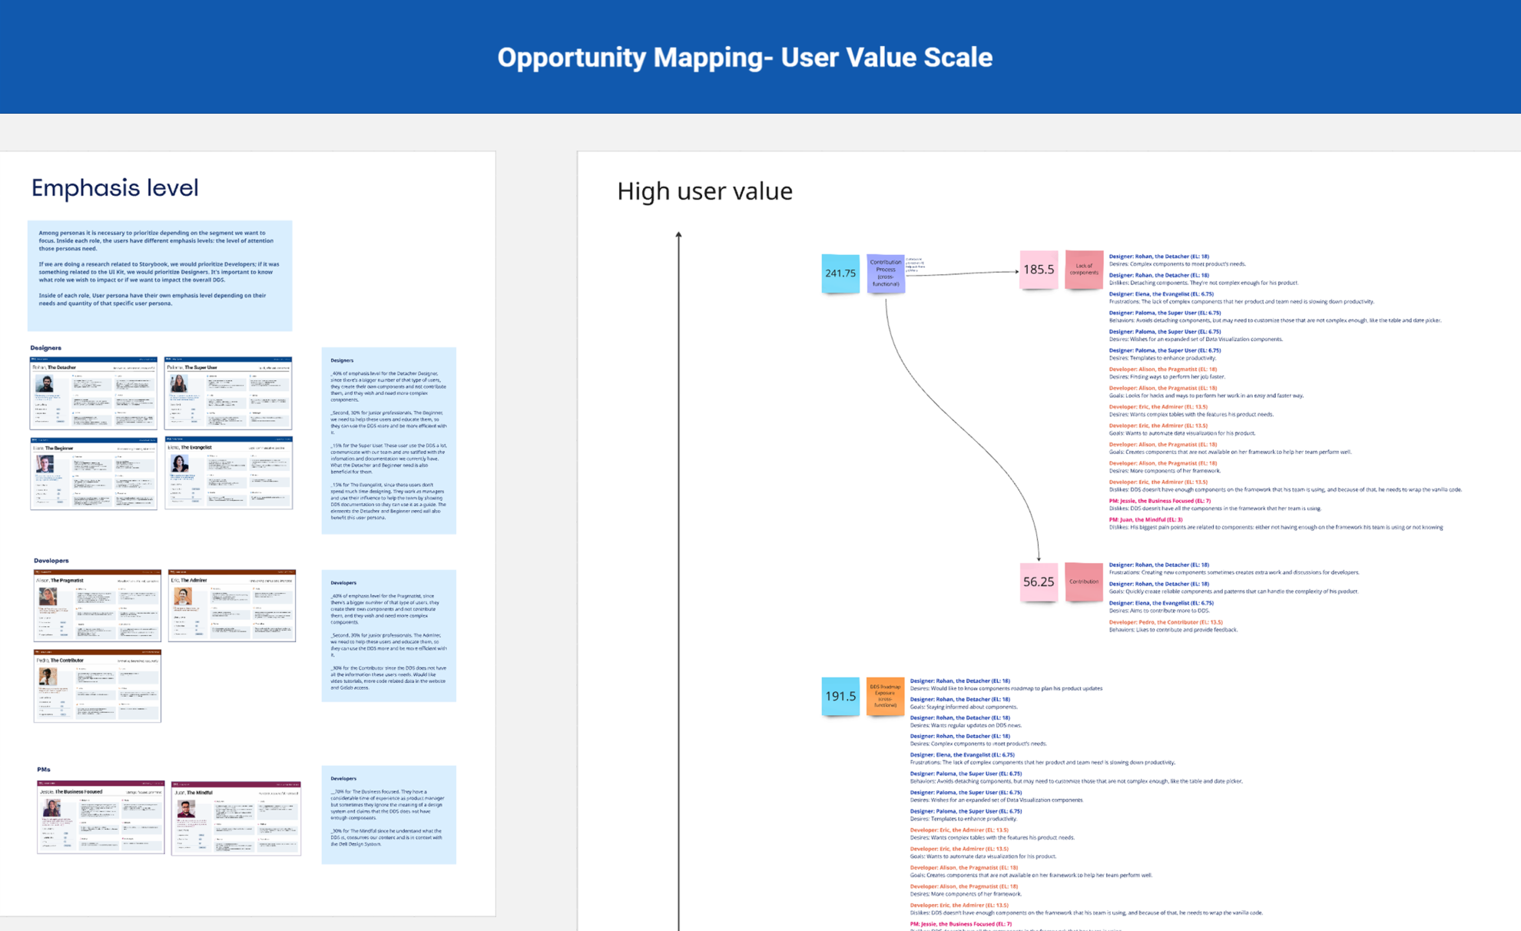The width and height of the screenshot is (1521, 931).
Task: Select the red Contribution sticky note
Action: (1083, 581)
